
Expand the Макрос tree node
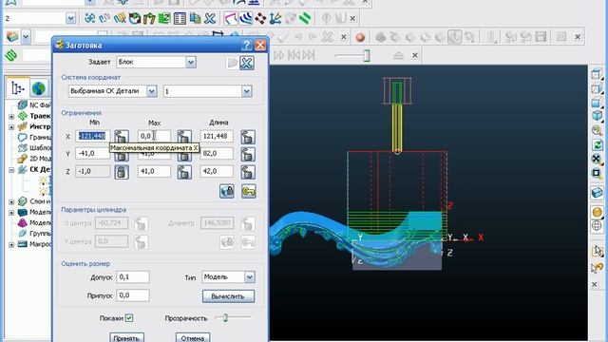click(11, 244)
